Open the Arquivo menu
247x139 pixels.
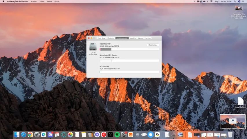point(34,1)
